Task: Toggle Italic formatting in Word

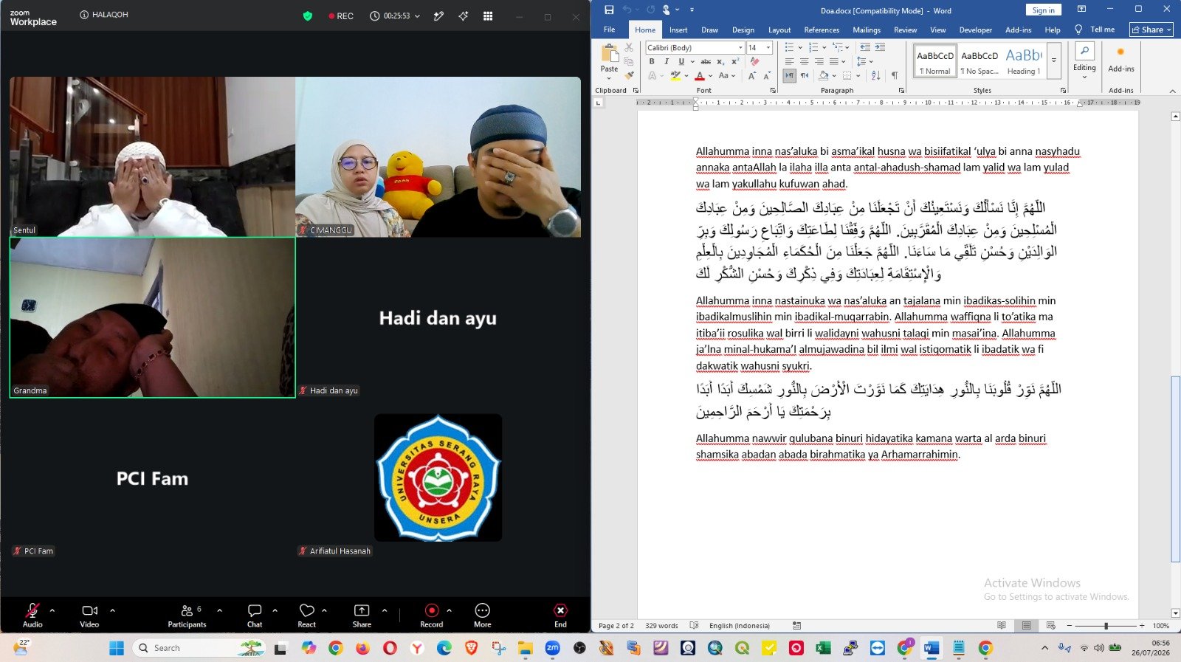Action: point(667,61)
